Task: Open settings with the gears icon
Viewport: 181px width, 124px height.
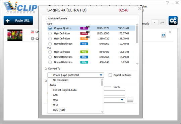Action: click(173, 21)
